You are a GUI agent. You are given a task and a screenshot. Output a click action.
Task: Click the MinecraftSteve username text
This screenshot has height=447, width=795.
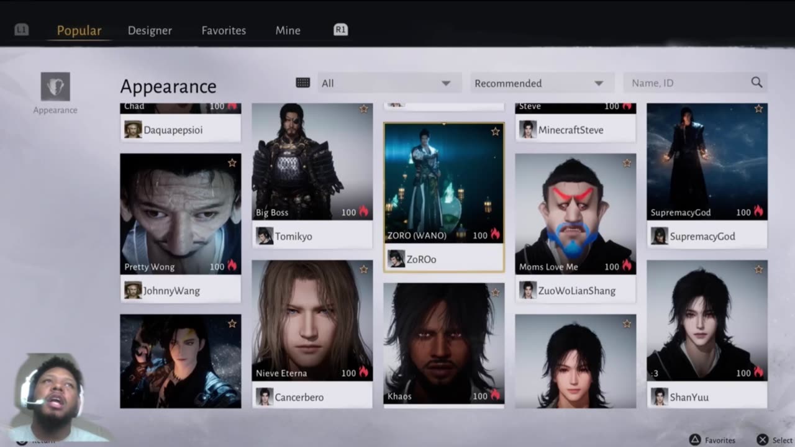click(571, 130)
